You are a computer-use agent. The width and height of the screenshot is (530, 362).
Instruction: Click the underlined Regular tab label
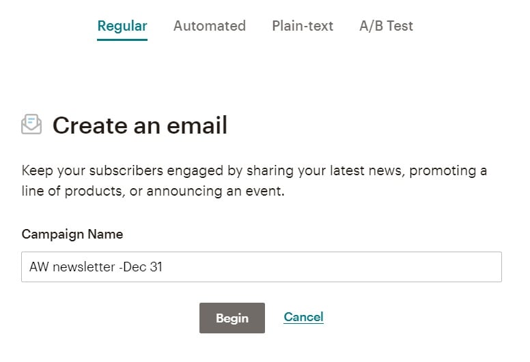tap(122, 26)
